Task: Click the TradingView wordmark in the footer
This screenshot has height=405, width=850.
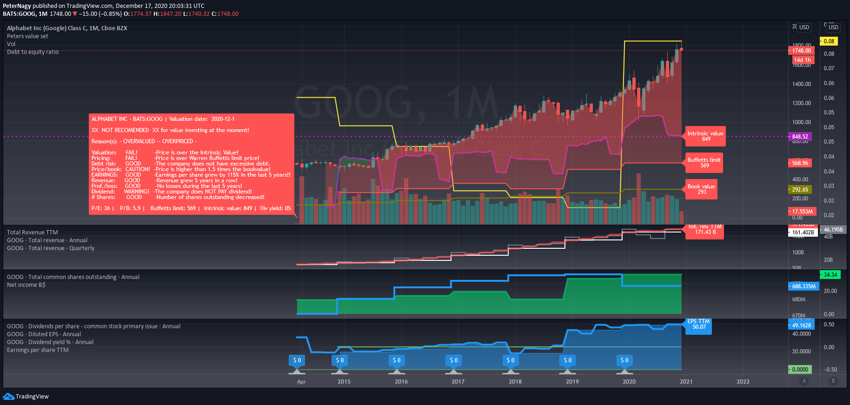Action: click(x=32, y=397)
